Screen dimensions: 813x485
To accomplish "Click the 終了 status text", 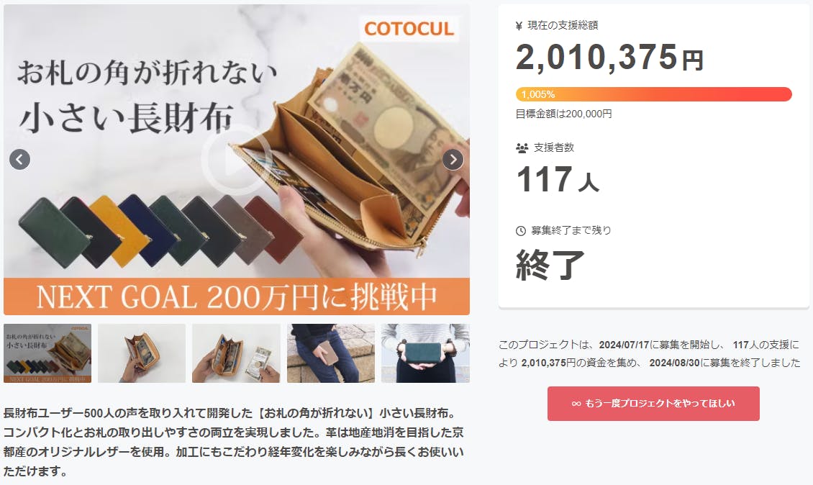I will pos(550,265).
